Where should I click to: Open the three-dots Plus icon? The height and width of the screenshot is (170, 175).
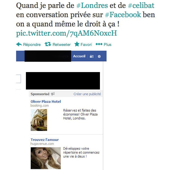(x=99, y=44)
